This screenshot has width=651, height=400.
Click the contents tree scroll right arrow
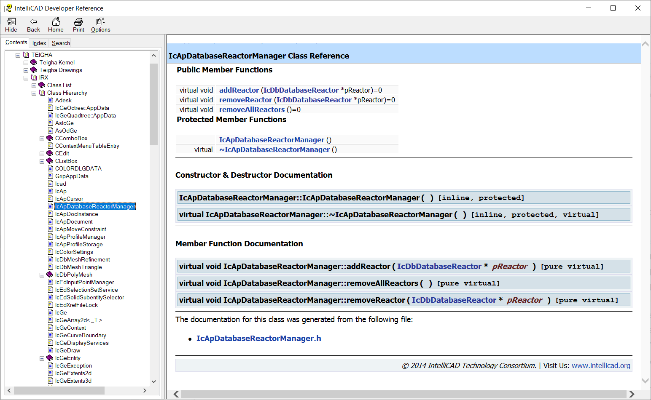click(x=145, y=390)
